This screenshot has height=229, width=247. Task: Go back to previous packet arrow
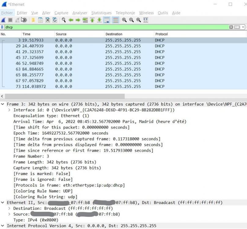[x=71, y=20]
